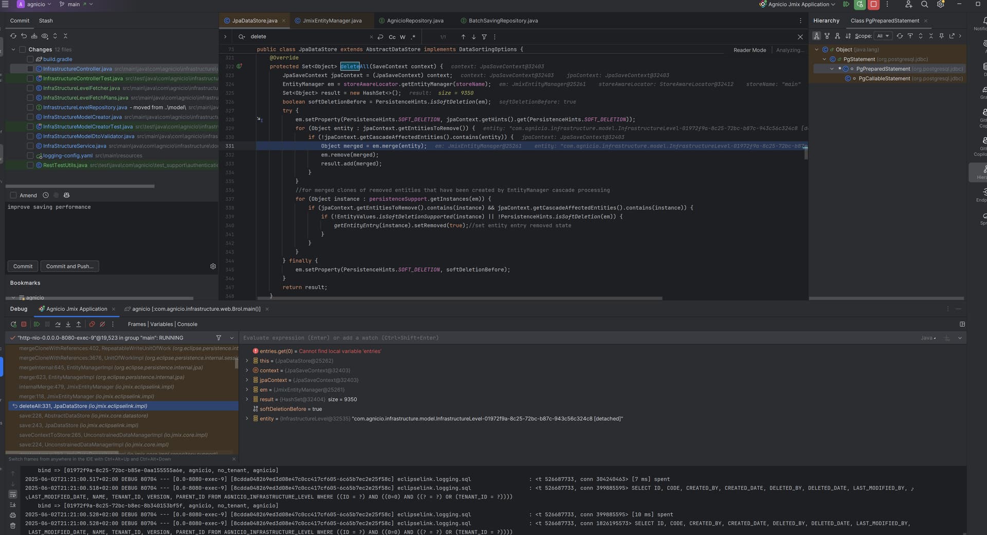The image size is (987, 535).
Task: Open Search Everywhere magnifier icon
Action: point(924,4)
